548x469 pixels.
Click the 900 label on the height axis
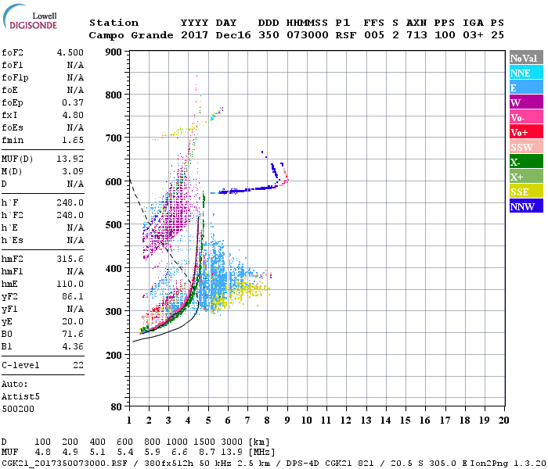pos(112,52)
